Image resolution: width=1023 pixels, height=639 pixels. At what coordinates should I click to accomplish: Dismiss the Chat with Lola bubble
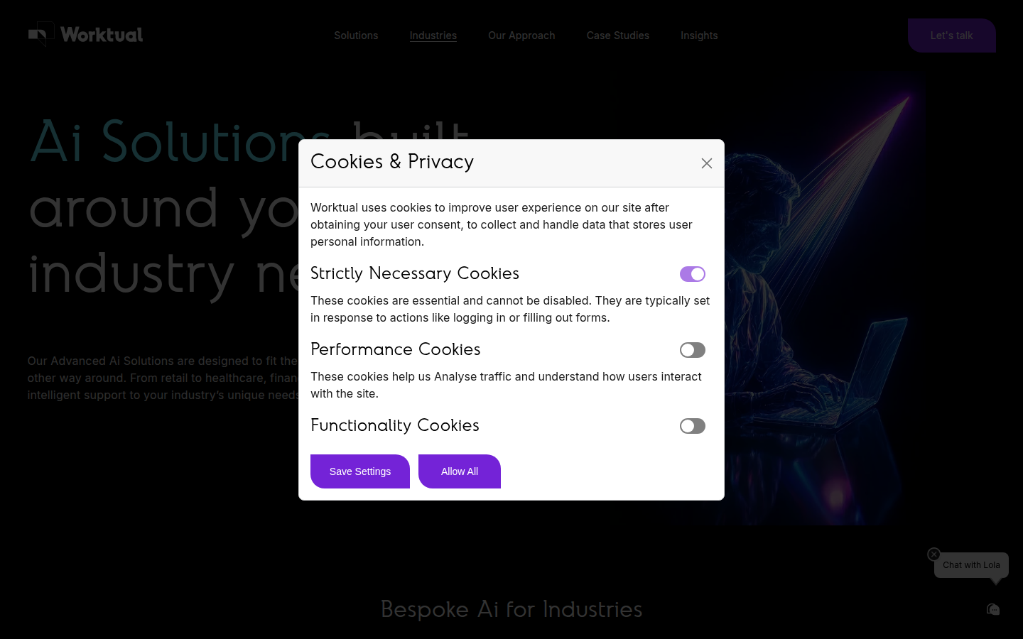(x=933, y=555)
